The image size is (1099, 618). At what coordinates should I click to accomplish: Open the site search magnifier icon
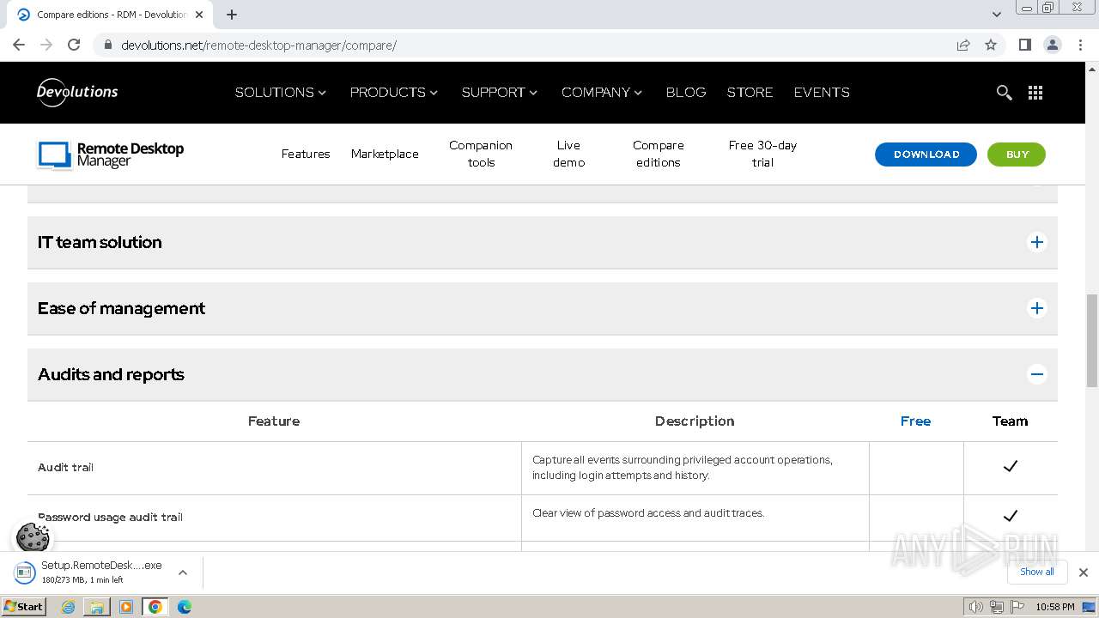[1004, 93]
